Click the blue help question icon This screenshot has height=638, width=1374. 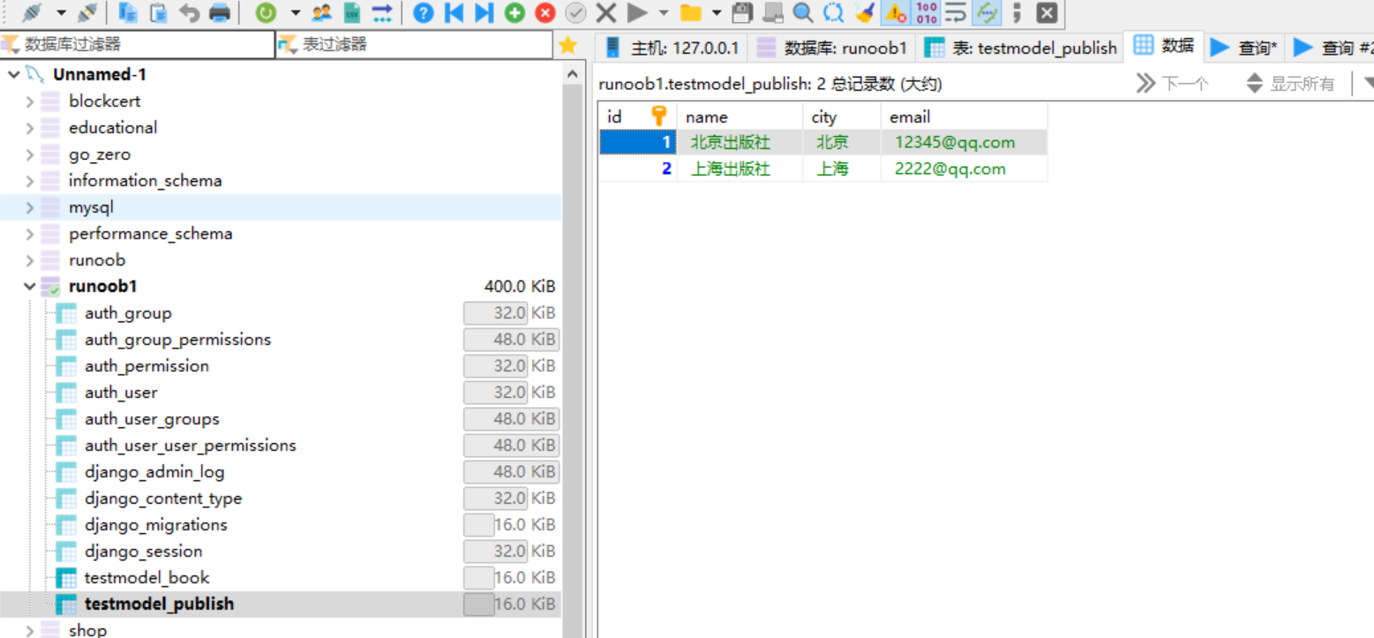[x=424, y=12]
